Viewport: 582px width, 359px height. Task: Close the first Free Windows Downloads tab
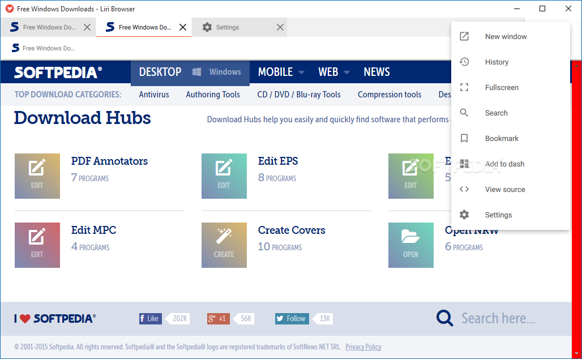pyautogui.click(x=87, y=27)
